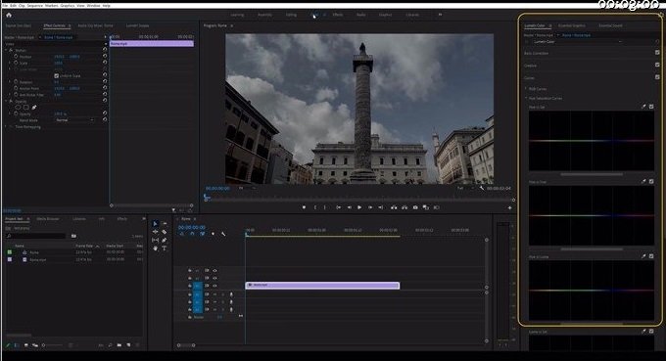Switch to the Essential Graphics tab

[x=572, y=25]
